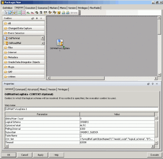Click the Execute button

point(154,155)
